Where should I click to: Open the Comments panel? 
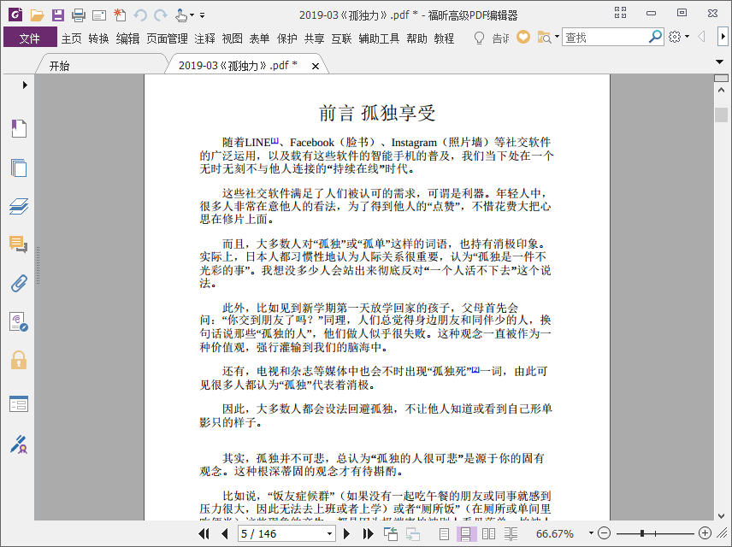click(x=19, y=244)
